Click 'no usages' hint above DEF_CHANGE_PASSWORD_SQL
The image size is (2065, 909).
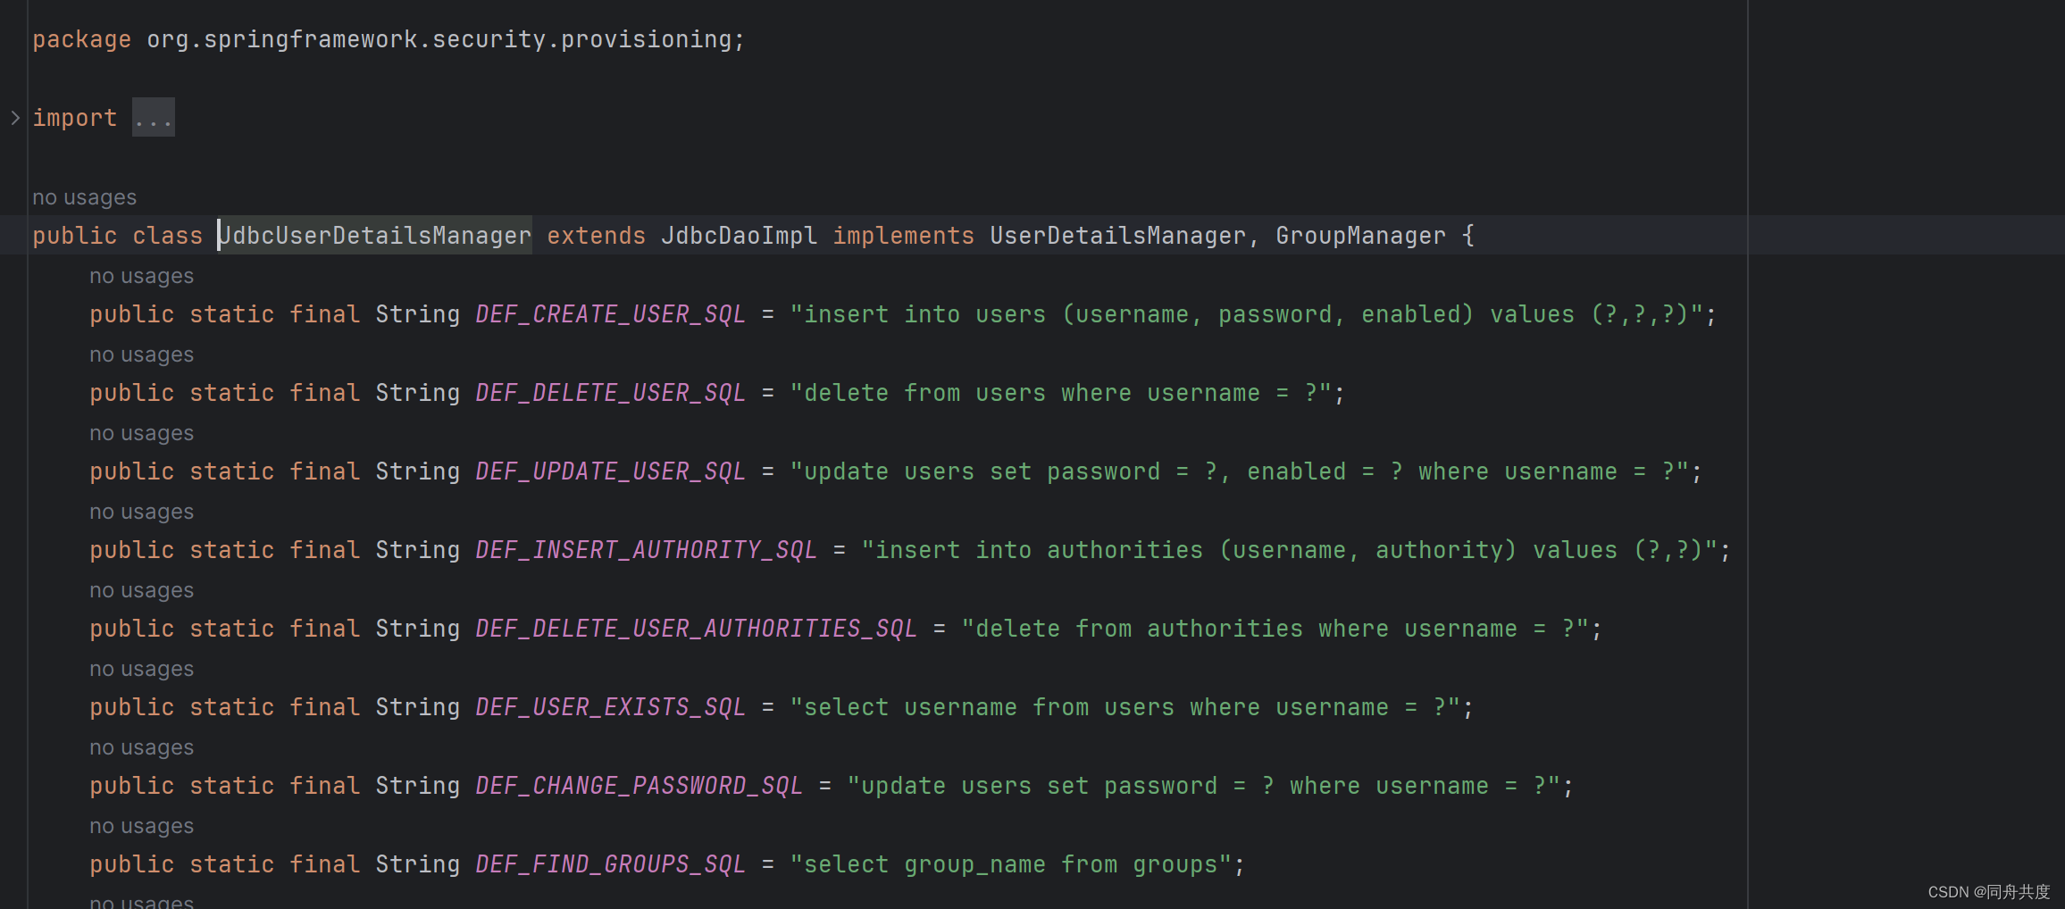pos(141,747)
